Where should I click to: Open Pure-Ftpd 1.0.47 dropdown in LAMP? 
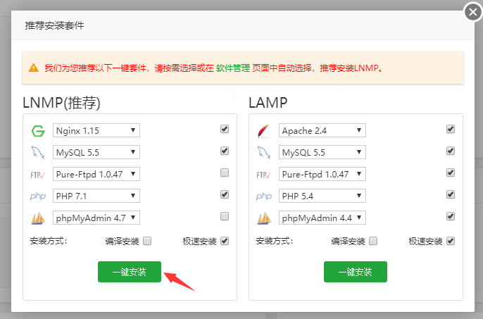tap(322, 174)
